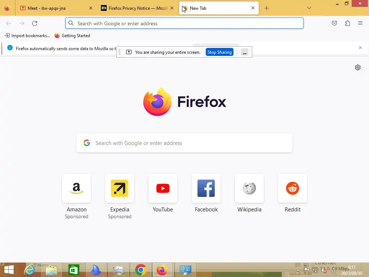Open File Explorer from taskbar
This screenshot has height=277, width=369.
point(52,270)
